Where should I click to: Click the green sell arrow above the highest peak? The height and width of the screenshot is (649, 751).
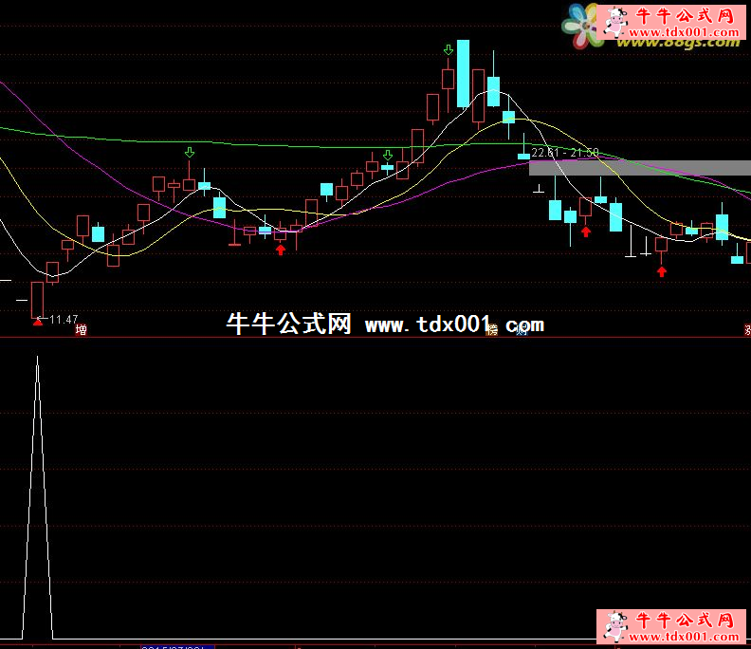coord(449,50)
